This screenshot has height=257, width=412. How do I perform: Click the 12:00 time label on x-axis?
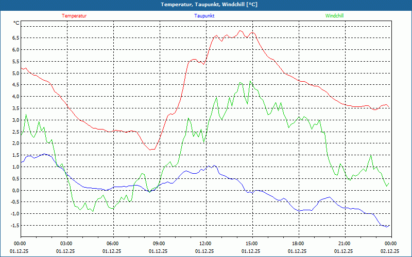tap(206, 244)
